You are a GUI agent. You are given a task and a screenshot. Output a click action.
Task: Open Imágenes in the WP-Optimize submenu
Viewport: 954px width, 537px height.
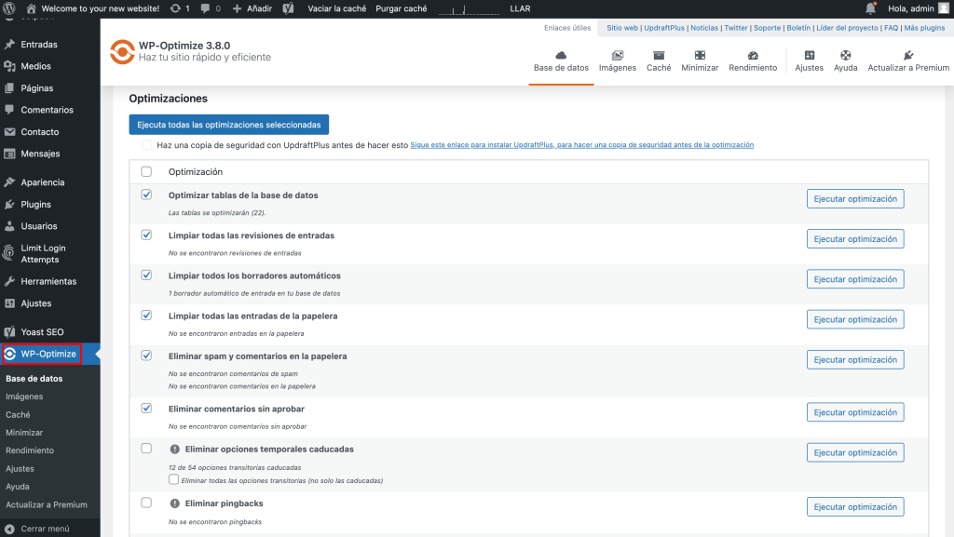[x=24, y=396]
